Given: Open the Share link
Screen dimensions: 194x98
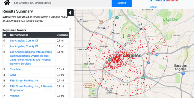Looking at the screenshot, I should (153, 7).
